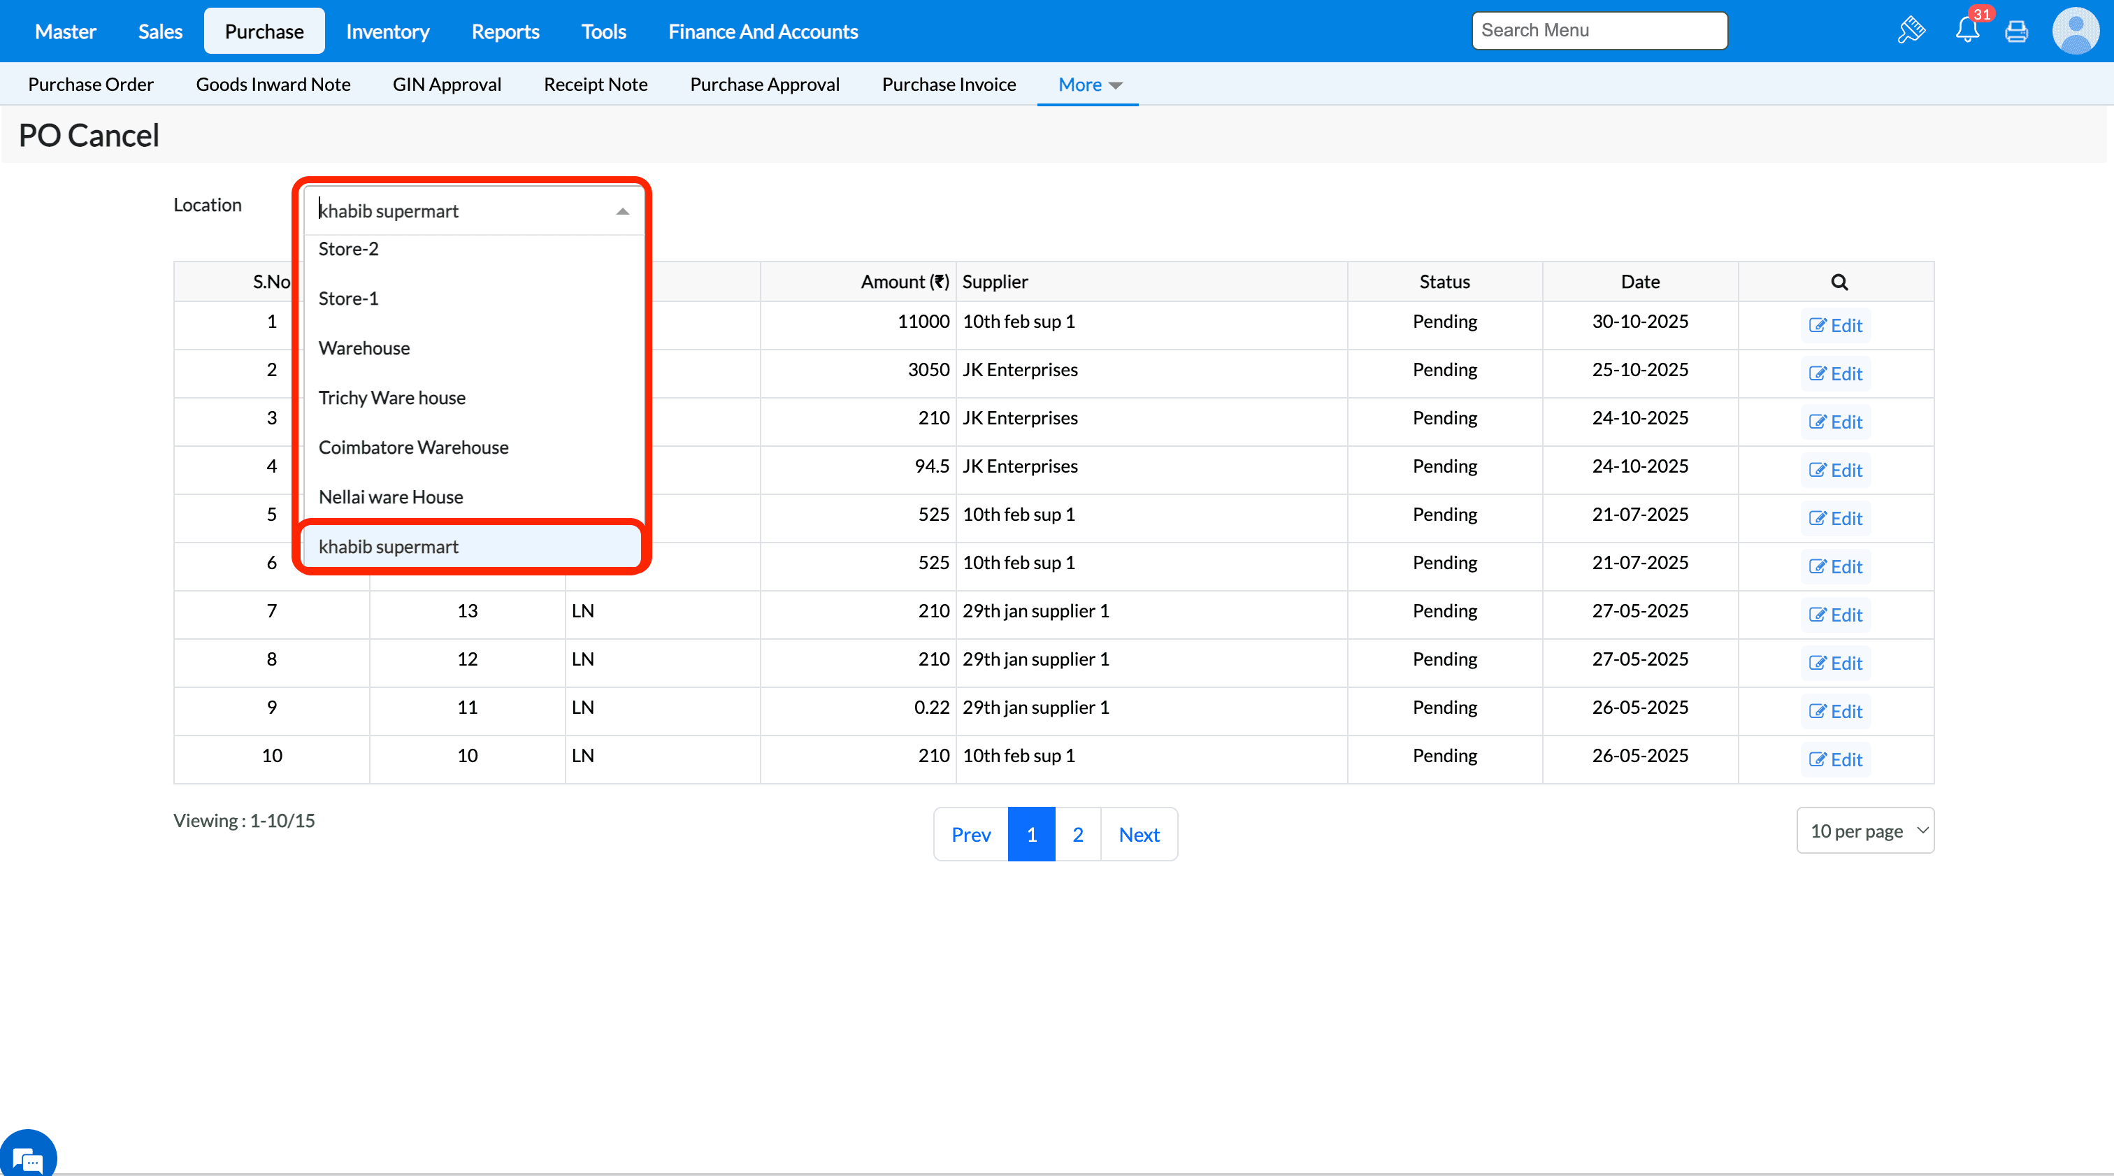The height and width of the screenshot is (1176, 2114).
Task: Open the 10 per page selector
Action: coord(1864,831)
